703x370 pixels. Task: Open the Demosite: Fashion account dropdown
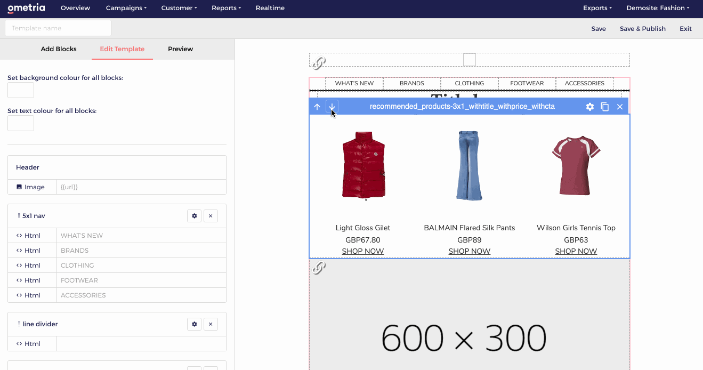click(x=658, y=8)
